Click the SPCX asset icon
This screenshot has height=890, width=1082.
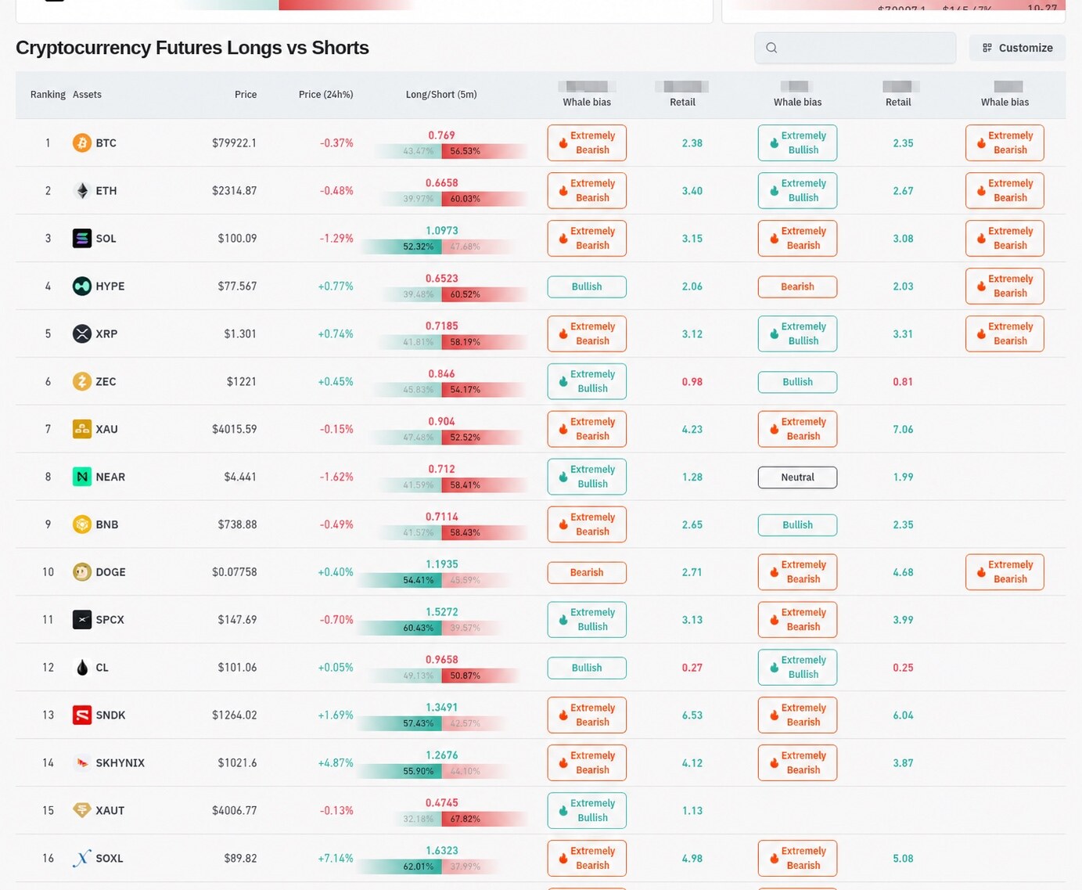pyautogui.click(x=82, y=619)
